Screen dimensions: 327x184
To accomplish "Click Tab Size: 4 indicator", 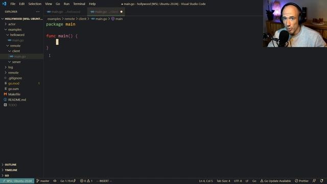I will (223, 181).
